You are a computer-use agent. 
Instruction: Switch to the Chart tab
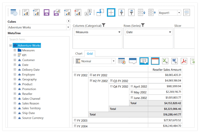[x=79, y=53]
